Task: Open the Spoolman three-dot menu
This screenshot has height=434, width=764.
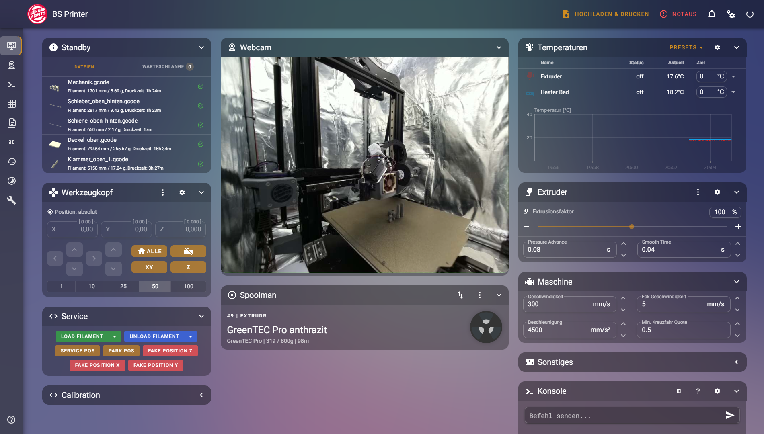Action: coord(479,295)
